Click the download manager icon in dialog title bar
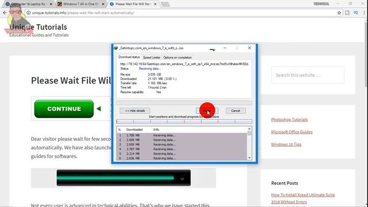The height and width of the screenshot is (207, 368). [116, 48]
